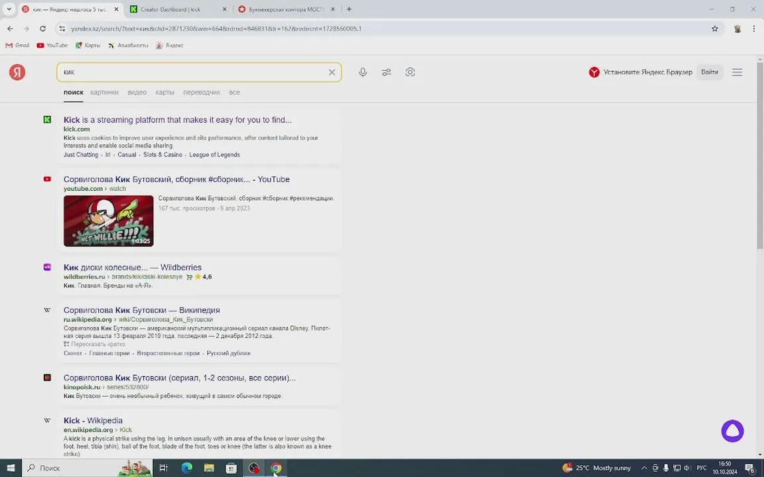
Task: Select the все search tab
Action: pos(234,92)
